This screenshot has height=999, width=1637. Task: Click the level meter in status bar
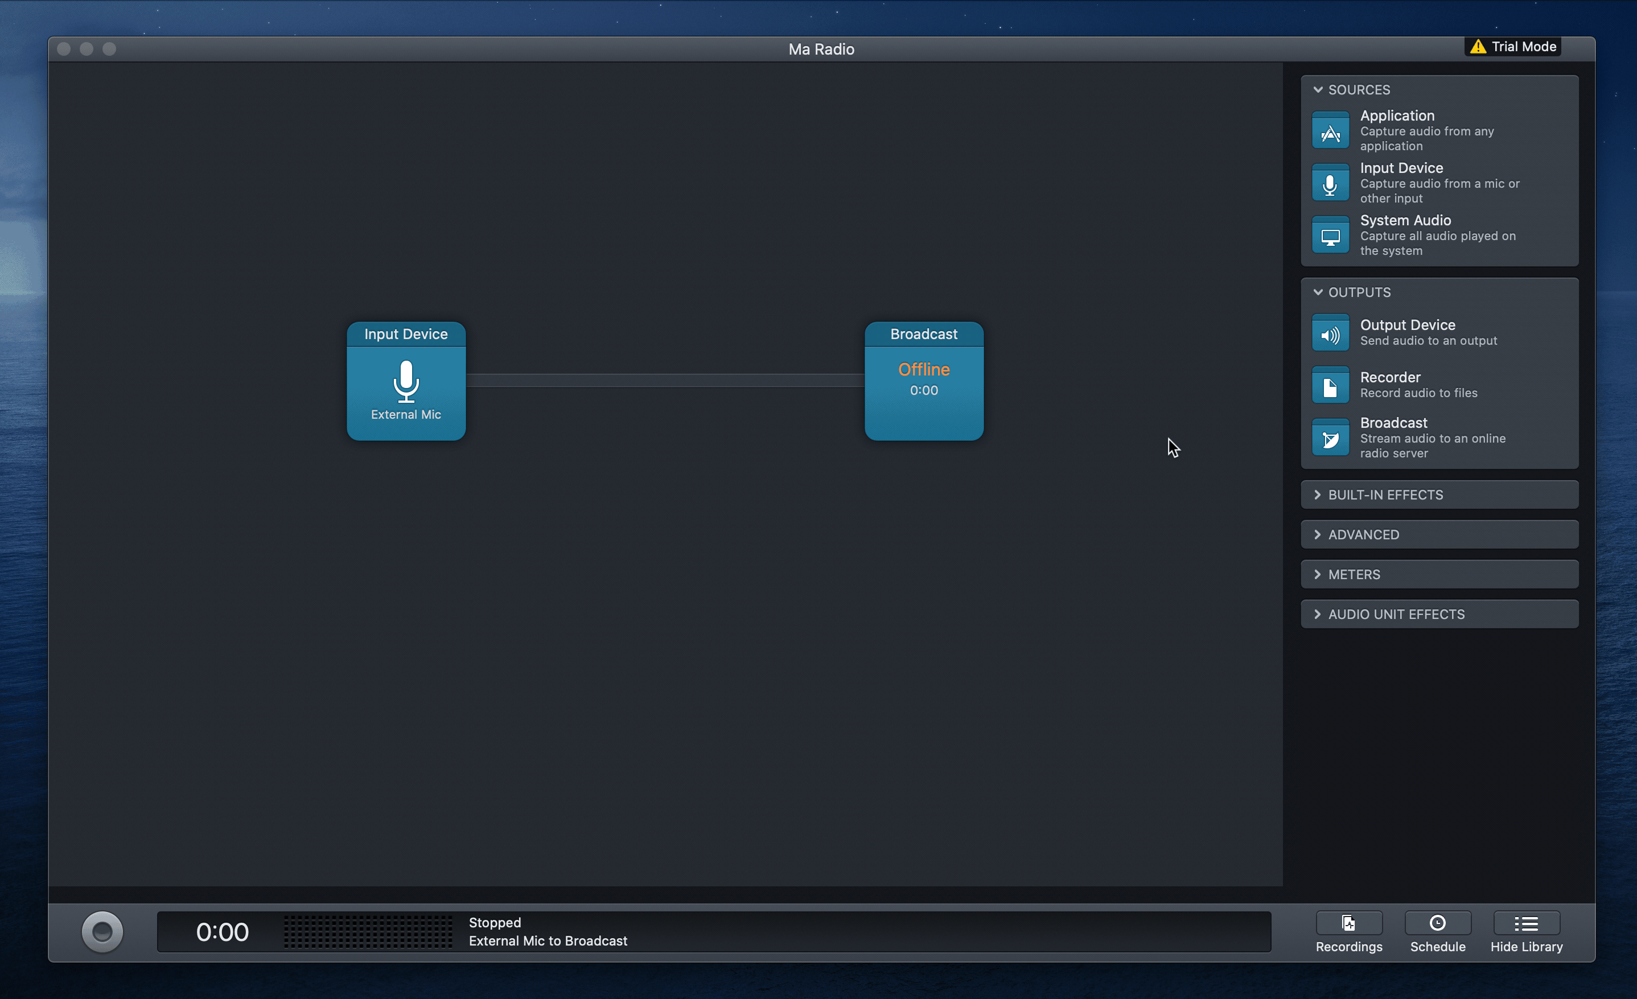tap(368, 932)
